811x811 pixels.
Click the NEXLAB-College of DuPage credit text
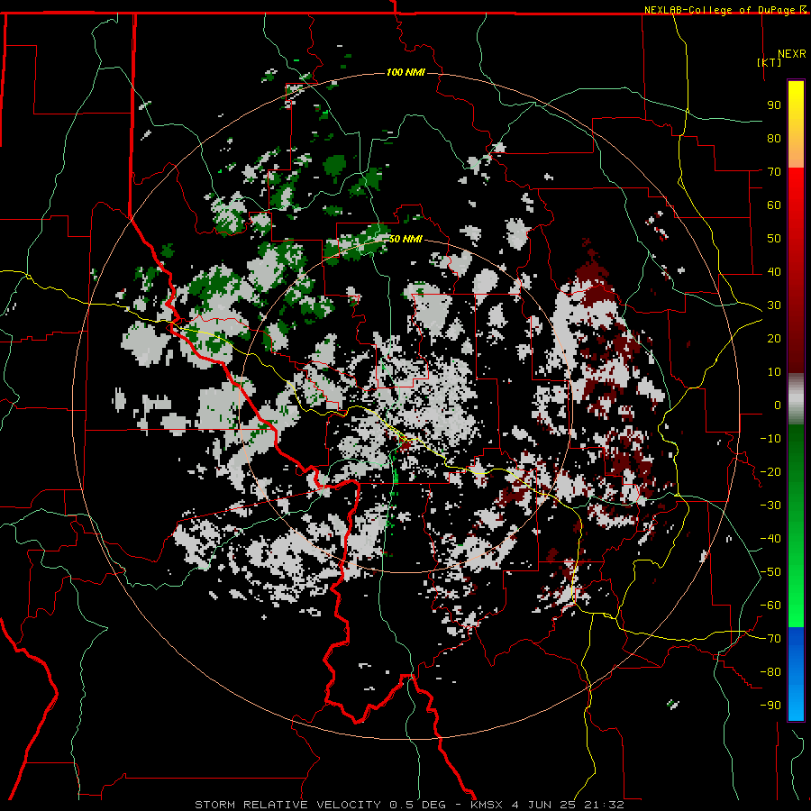[721, 10]
